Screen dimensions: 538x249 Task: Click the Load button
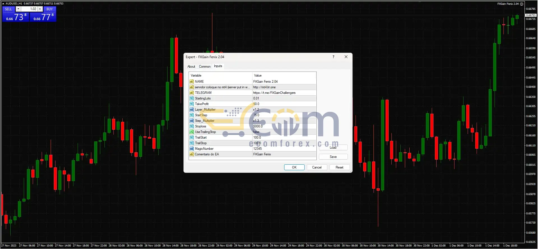tap(333, 148)
